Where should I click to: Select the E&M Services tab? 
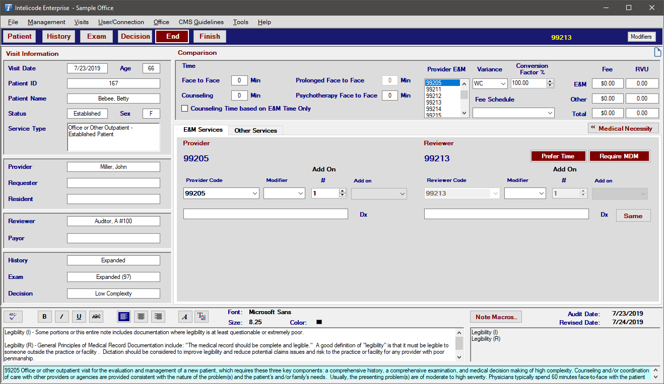coord(203,130)
